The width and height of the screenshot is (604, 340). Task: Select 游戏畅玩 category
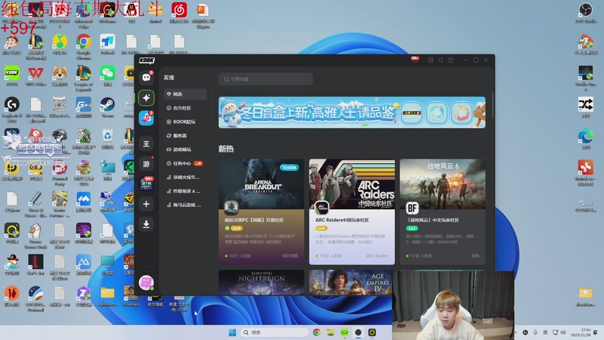185,150
